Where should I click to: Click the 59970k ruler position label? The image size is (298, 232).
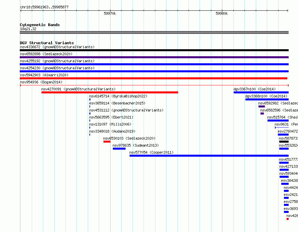click(x=110, y=13)
